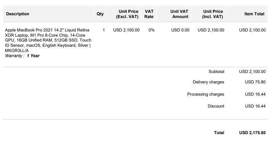Click the Item Total column header
The width and height of the screenshot is (274, 154).
[254, 14]
